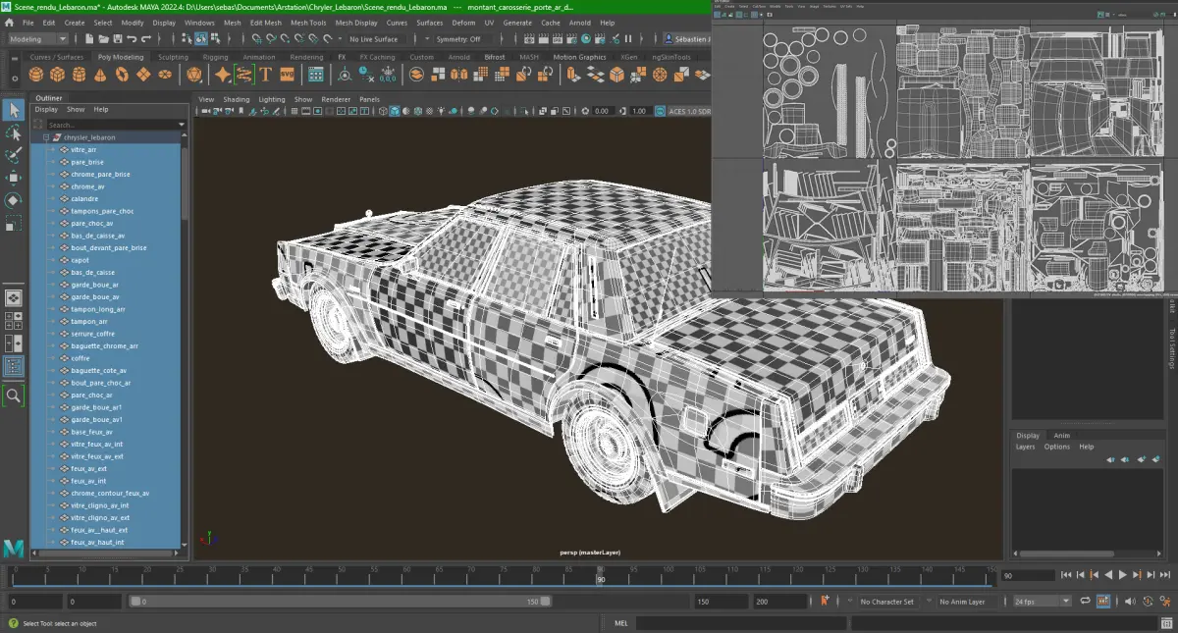Open the Mesh Tools menu
Image resolution: width=1178 pixels, height=633 pixels.
pos(307,23)
